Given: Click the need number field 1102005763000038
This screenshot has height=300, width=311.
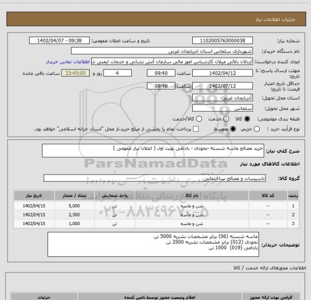Looking at the screenshot, I should [222, 40].
